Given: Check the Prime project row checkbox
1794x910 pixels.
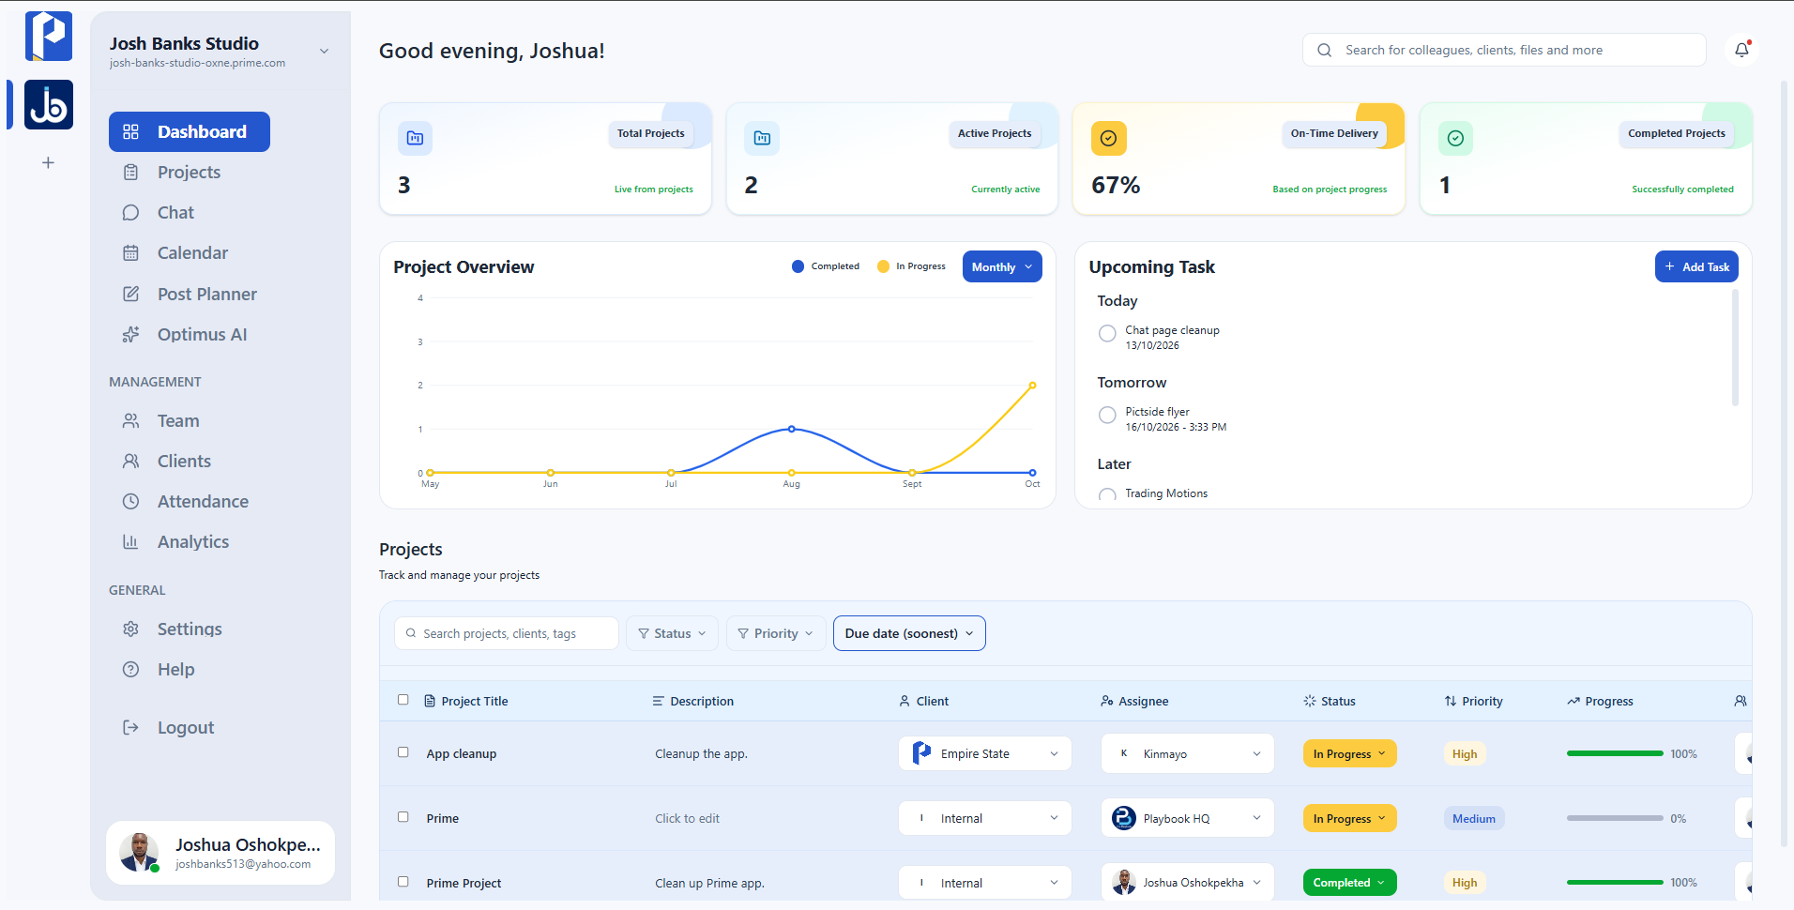Looking at the screenshot, I should tap(403, 817).
